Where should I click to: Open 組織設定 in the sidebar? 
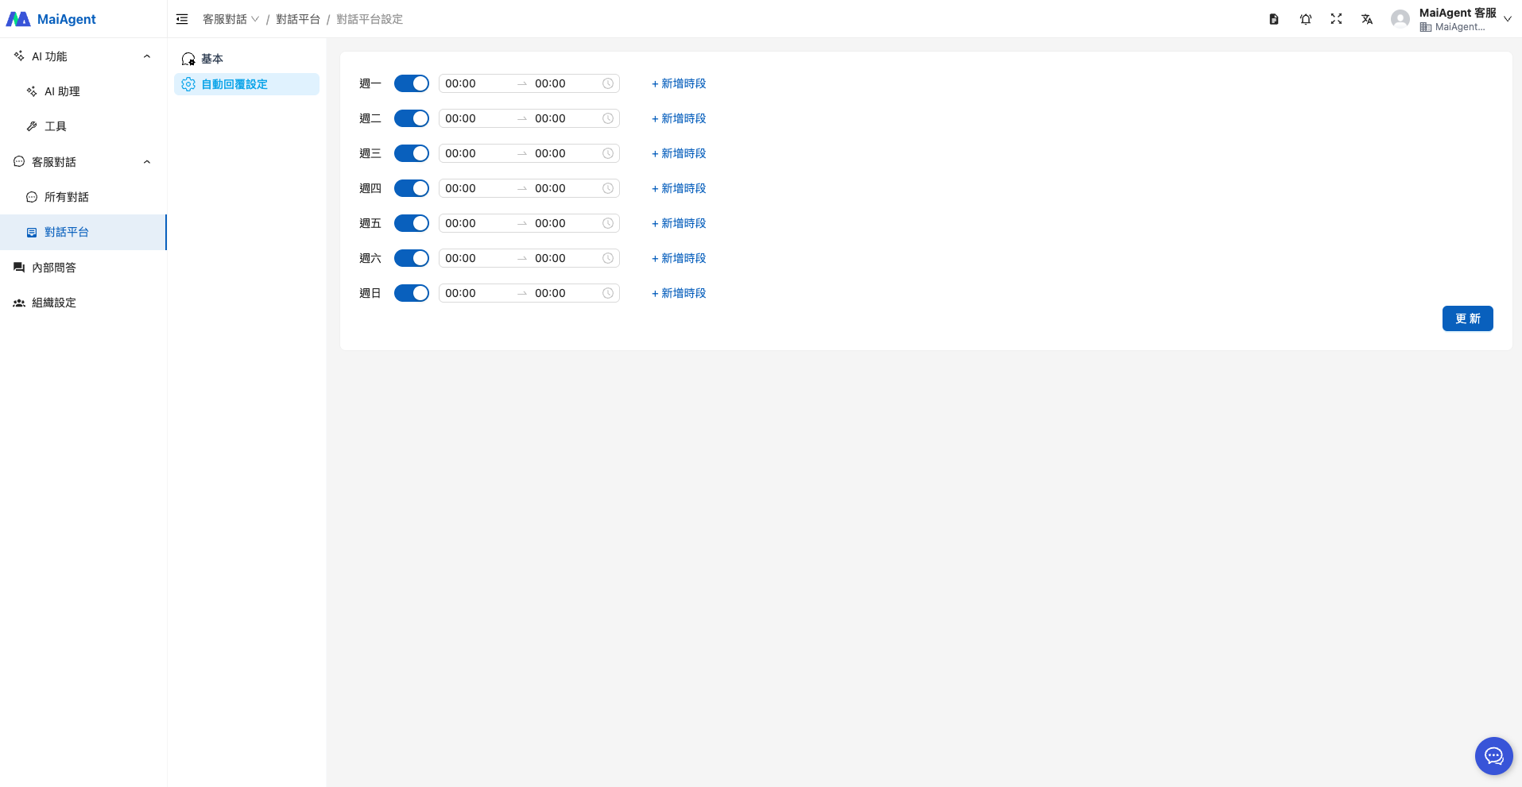(x=54, y=303)
